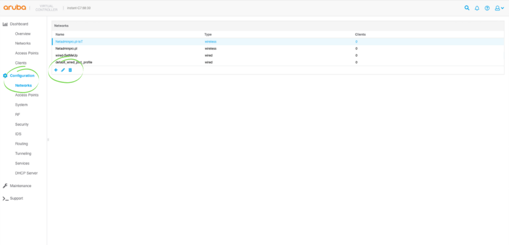Open the search magnifier icon
Viewport: 509px width, 245px height.
(x=467, y=8)
